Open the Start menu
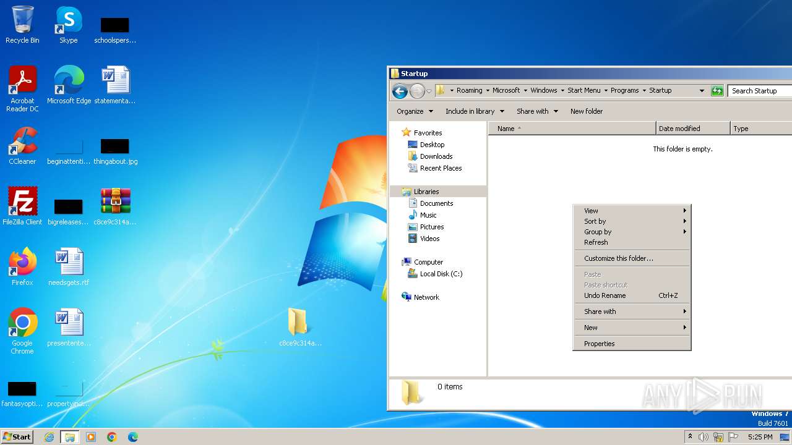This screenshot has width=792, height=445. point(17,437)
